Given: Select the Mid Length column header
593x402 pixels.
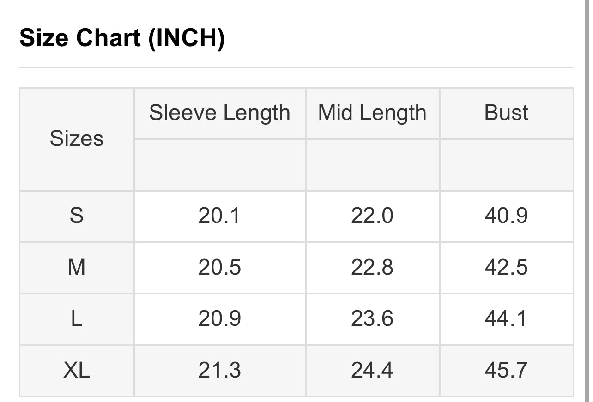Looking at the screenshot, I should 372,113.
